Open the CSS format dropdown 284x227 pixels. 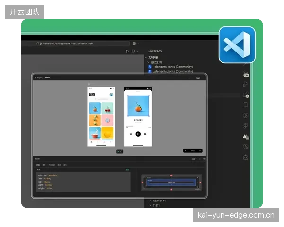[194, 159]
